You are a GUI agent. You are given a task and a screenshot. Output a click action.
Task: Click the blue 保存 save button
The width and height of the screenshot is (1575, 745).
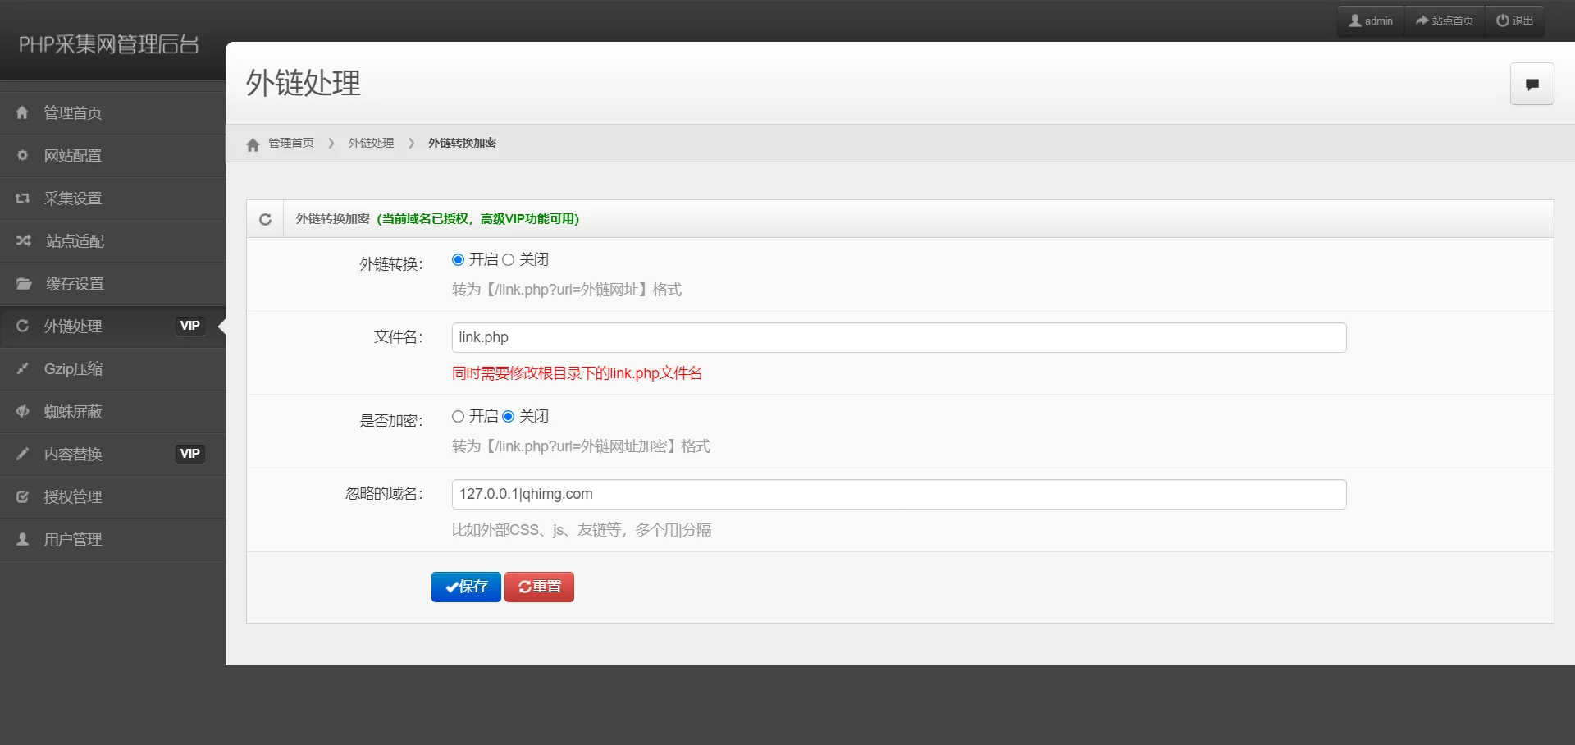[465, 587]
